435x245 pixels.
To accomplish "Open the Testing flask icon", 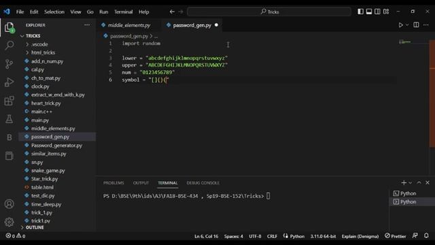I will [9, 119].
